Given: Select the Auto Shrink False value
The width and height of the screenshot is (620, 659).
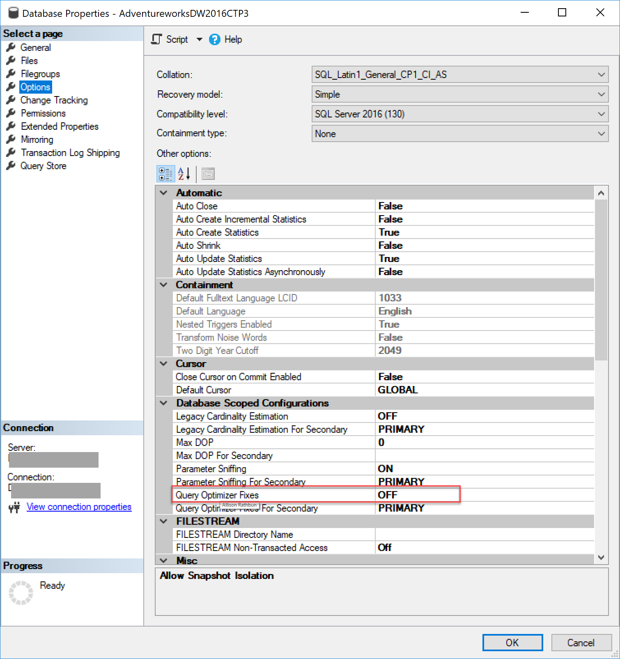Looking at the screenshot, I should 390,246.
